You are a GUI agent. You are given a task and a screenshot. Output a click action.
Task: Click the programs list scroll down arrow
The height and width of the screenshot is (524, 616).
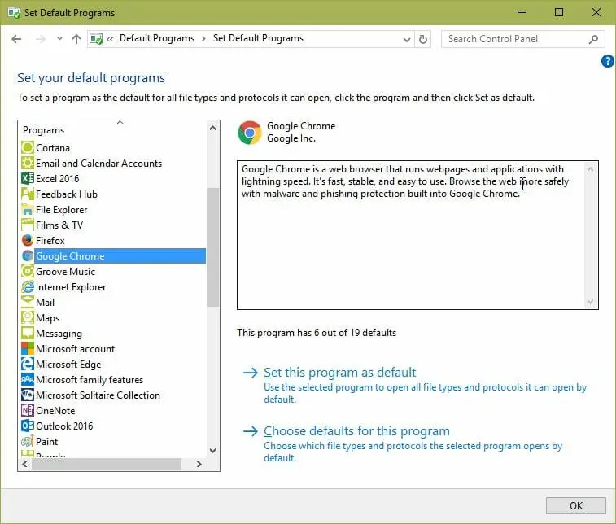tap(212, 451)
